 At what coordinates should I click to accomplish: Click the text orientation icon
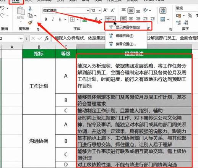point(145,10)
